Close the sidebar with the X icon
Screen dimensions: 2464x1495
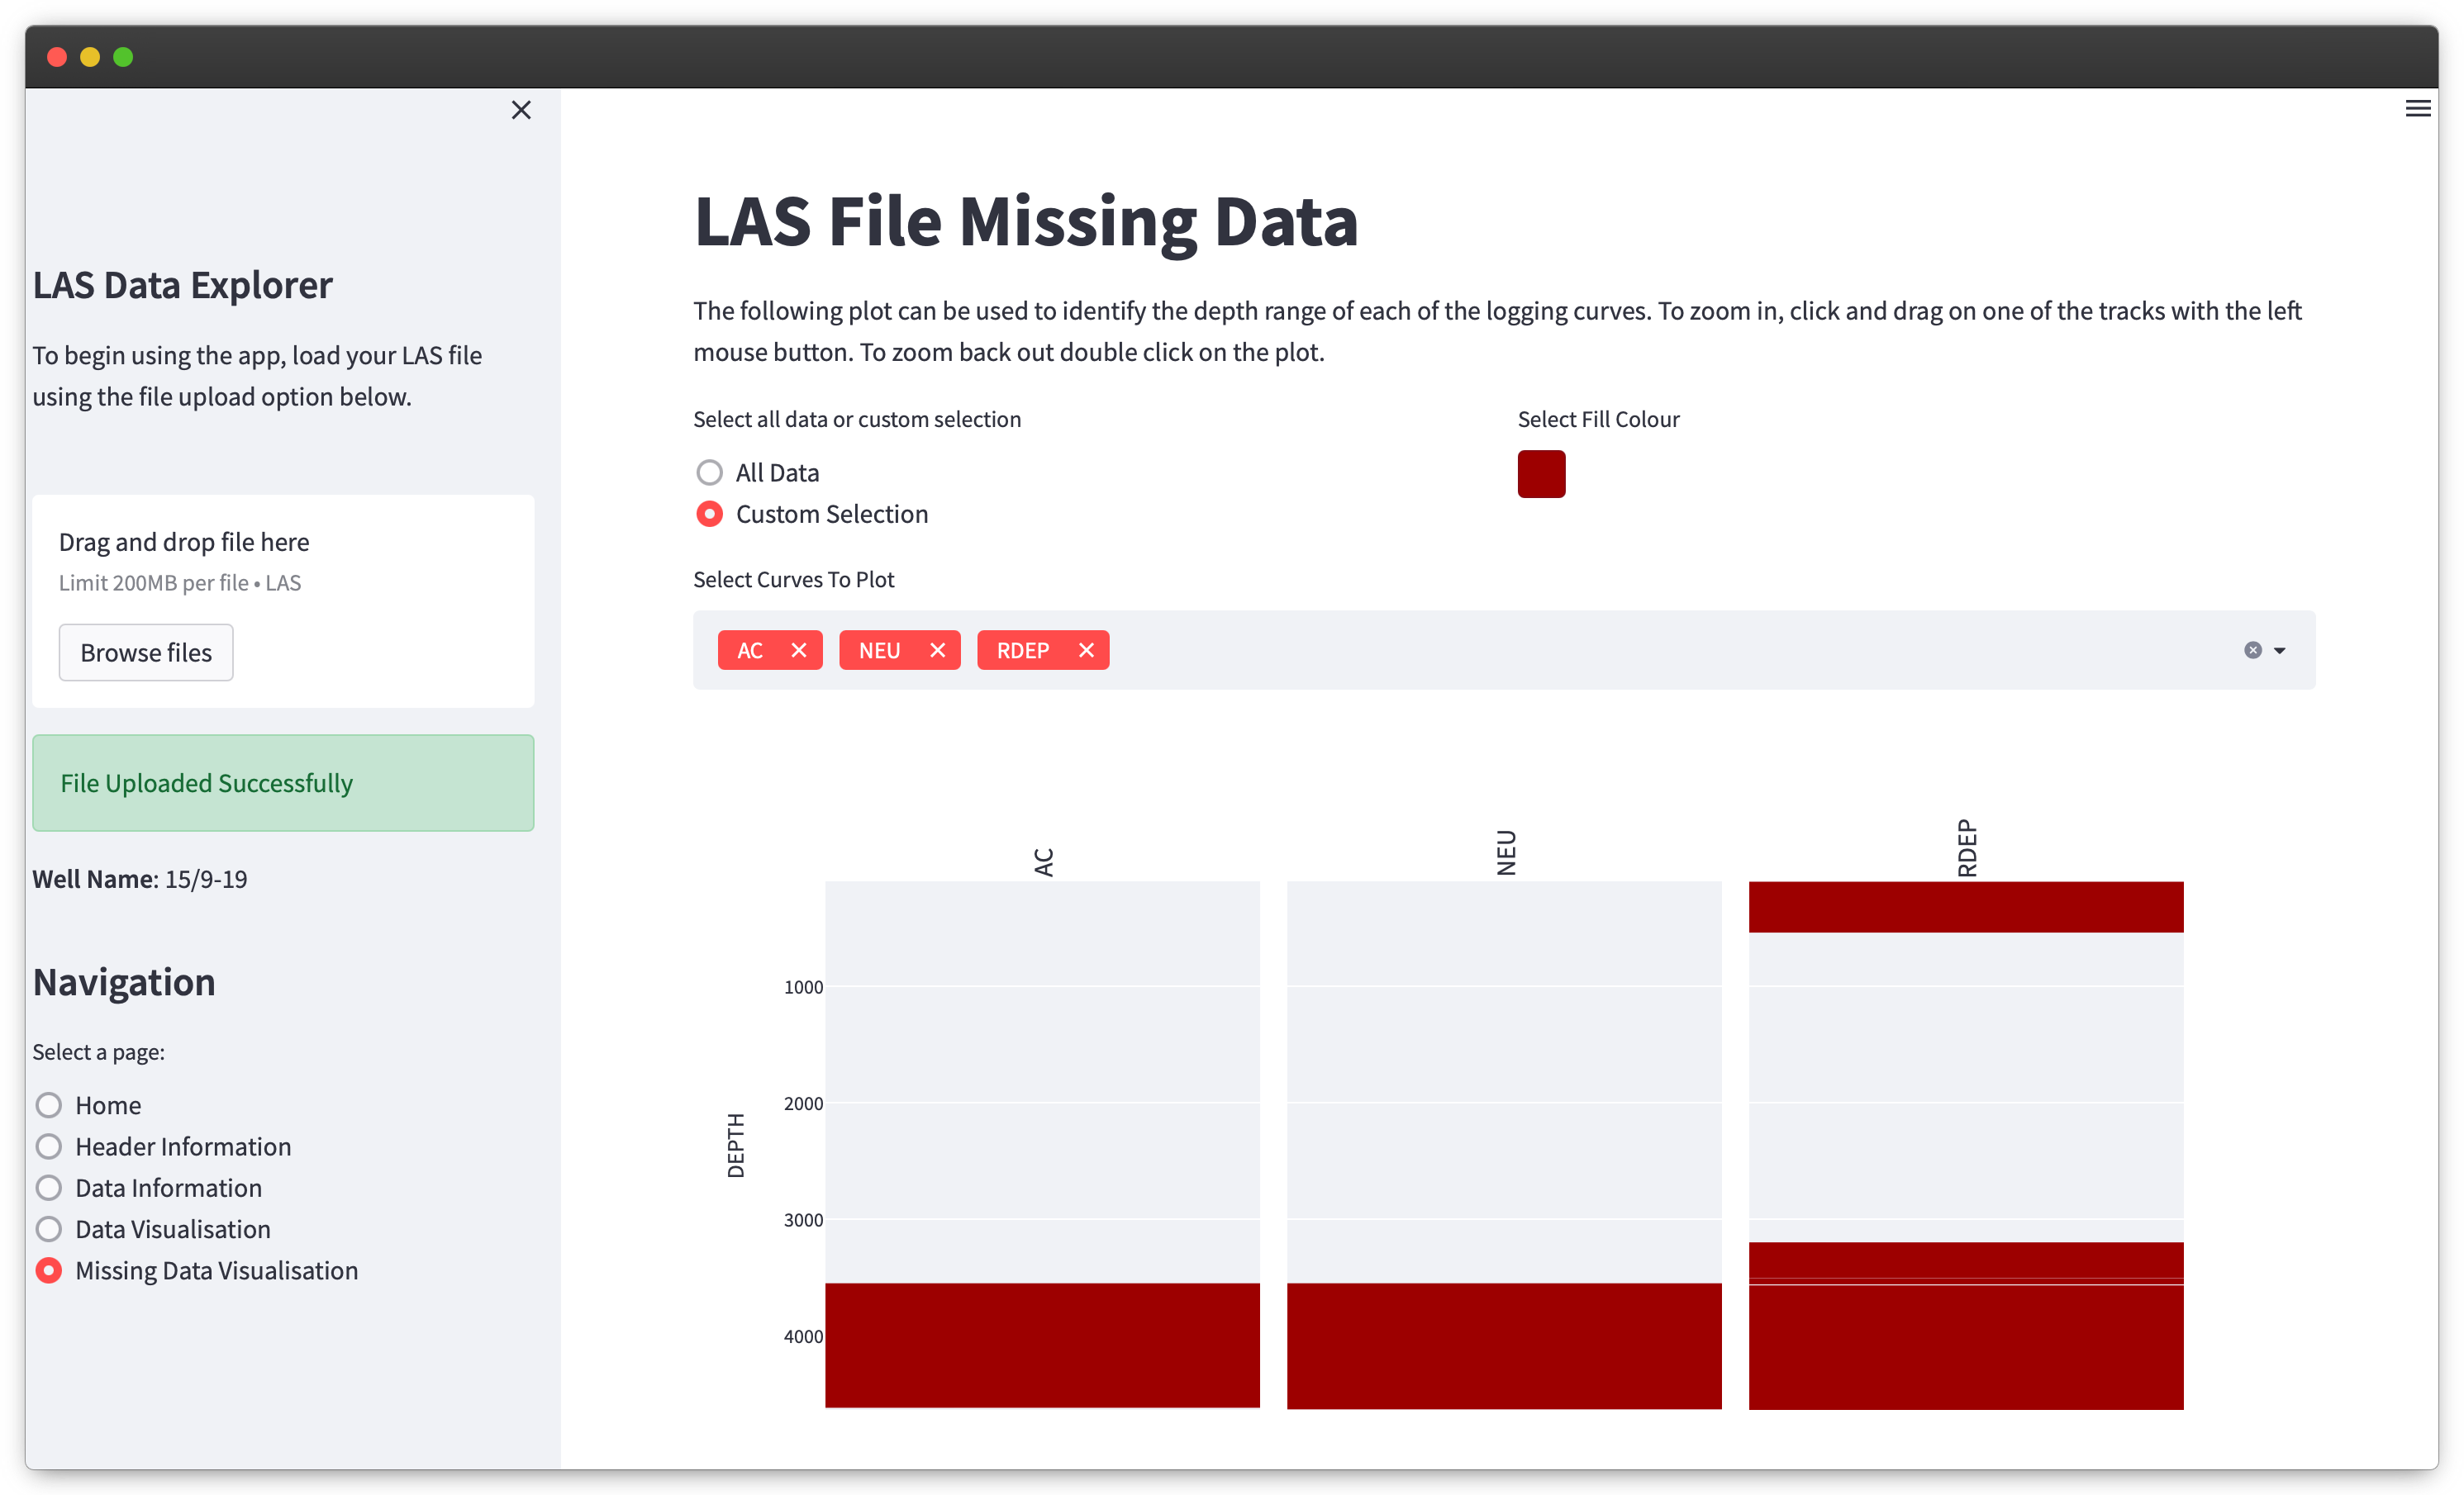521,110
